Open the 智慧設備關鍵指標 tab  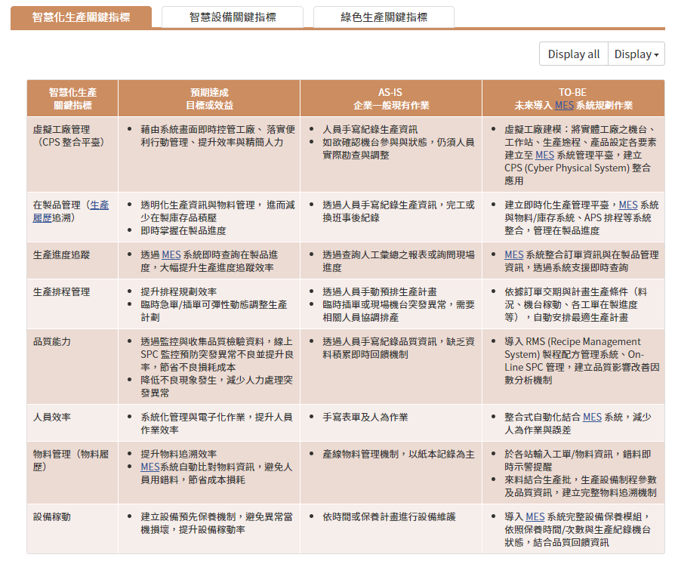click(233, 17)
